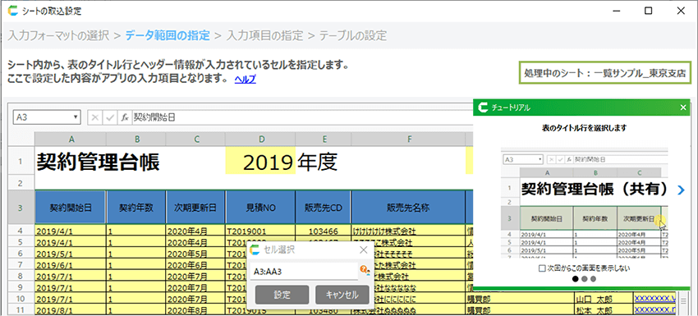Click the セル選択 dialog logo icon

pyautogui.click(x=255, y=250)
